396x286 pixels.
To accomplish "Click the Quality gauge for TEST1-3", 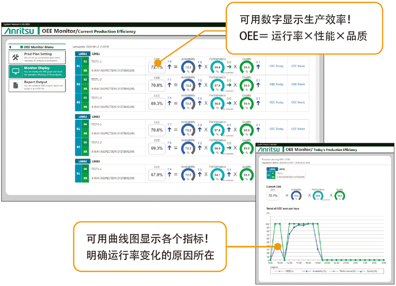I will [x=247, y=104].
